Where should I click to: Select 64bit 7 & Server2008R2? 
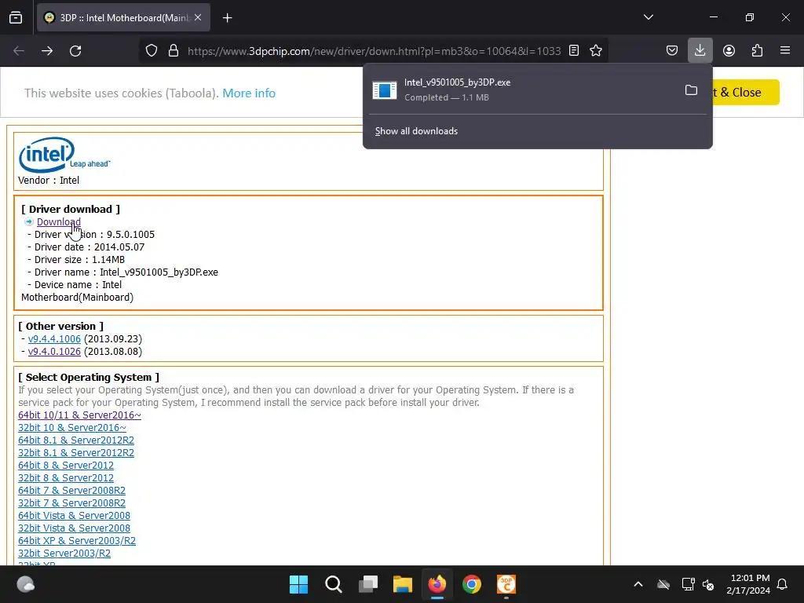(x=71, y=491)
